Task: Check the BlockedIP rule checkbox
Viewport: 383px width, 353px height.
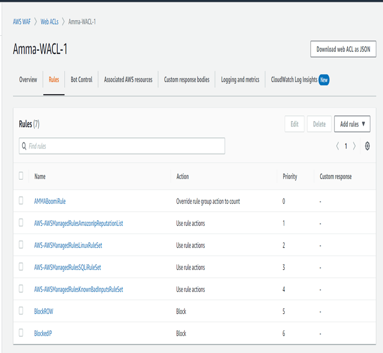Action: (21, 333)
